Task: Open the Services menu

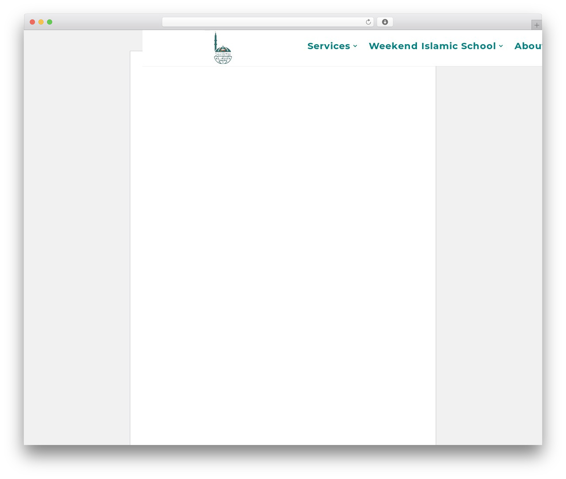Action: (x=329, y=46)
